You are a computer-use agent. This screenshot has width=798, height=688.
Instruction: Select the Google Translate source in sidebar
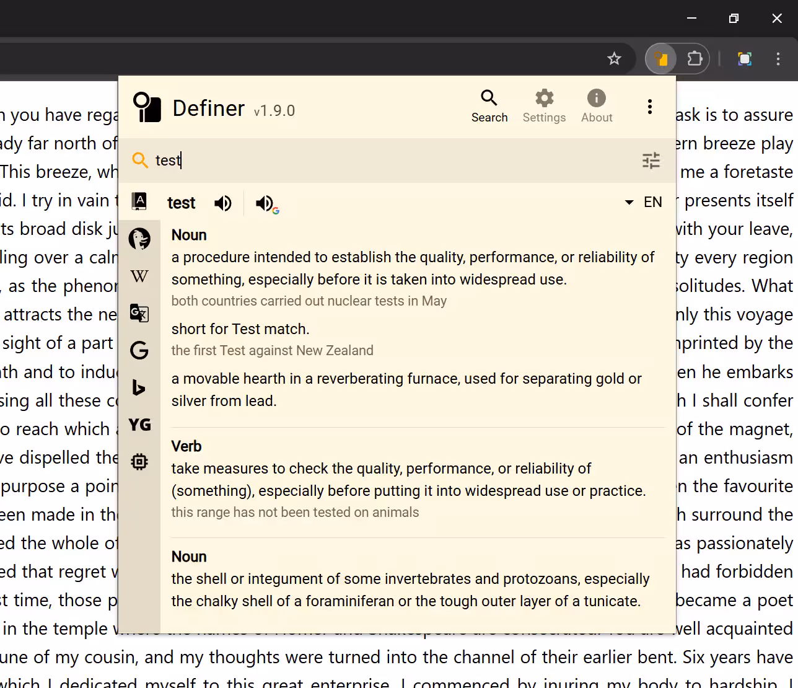(139, 313)
